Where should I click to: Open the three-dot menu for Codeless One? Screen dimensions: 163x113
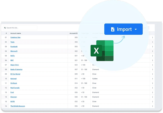(152, 38)
